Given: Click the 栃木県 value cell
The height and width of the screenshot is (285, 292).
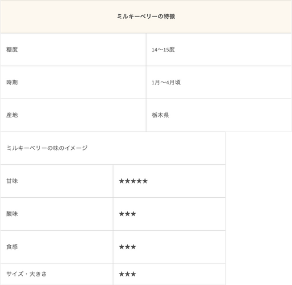Looking at the screenshot, I should pyautogui.click(x=218, y=115).
